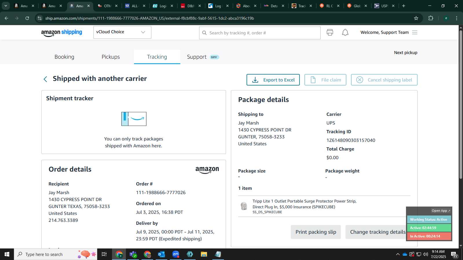Open Zoom from the taskbar
Screen dimensions: 463x260
[176, 254]
